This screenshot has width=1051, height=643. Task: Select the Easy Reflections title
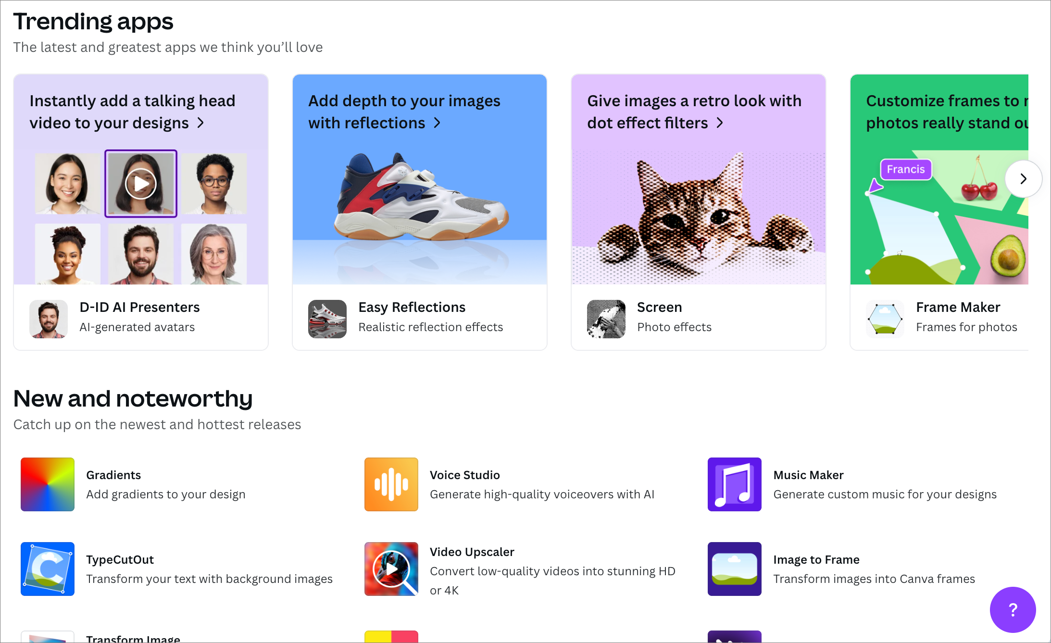412,307
